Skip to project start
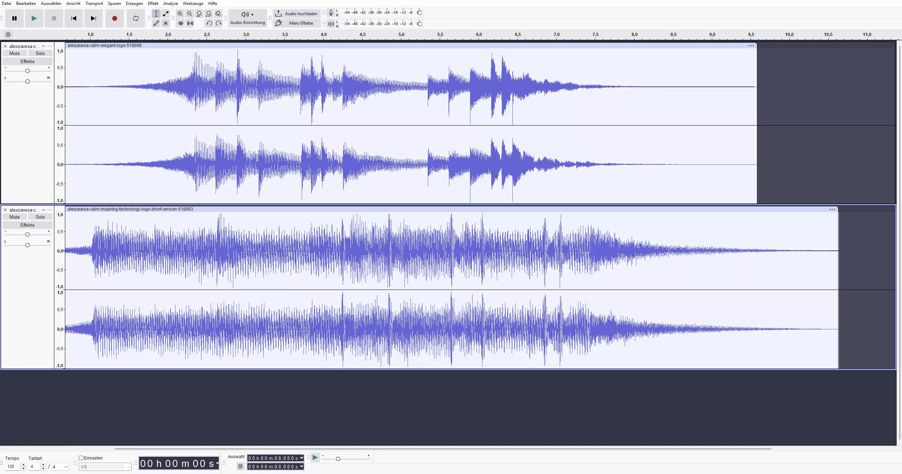This screenshot has height=474, width=902. click(x=74, y=18)
